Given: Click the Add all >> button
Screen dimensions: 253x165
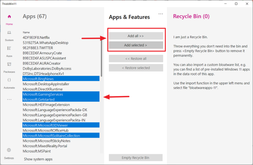Looking at the screenshot, I should 136,36.
